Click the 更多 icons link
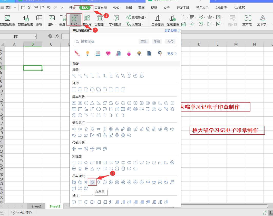The width and height of the screenshot is (273, 216). tap(172, 54)
